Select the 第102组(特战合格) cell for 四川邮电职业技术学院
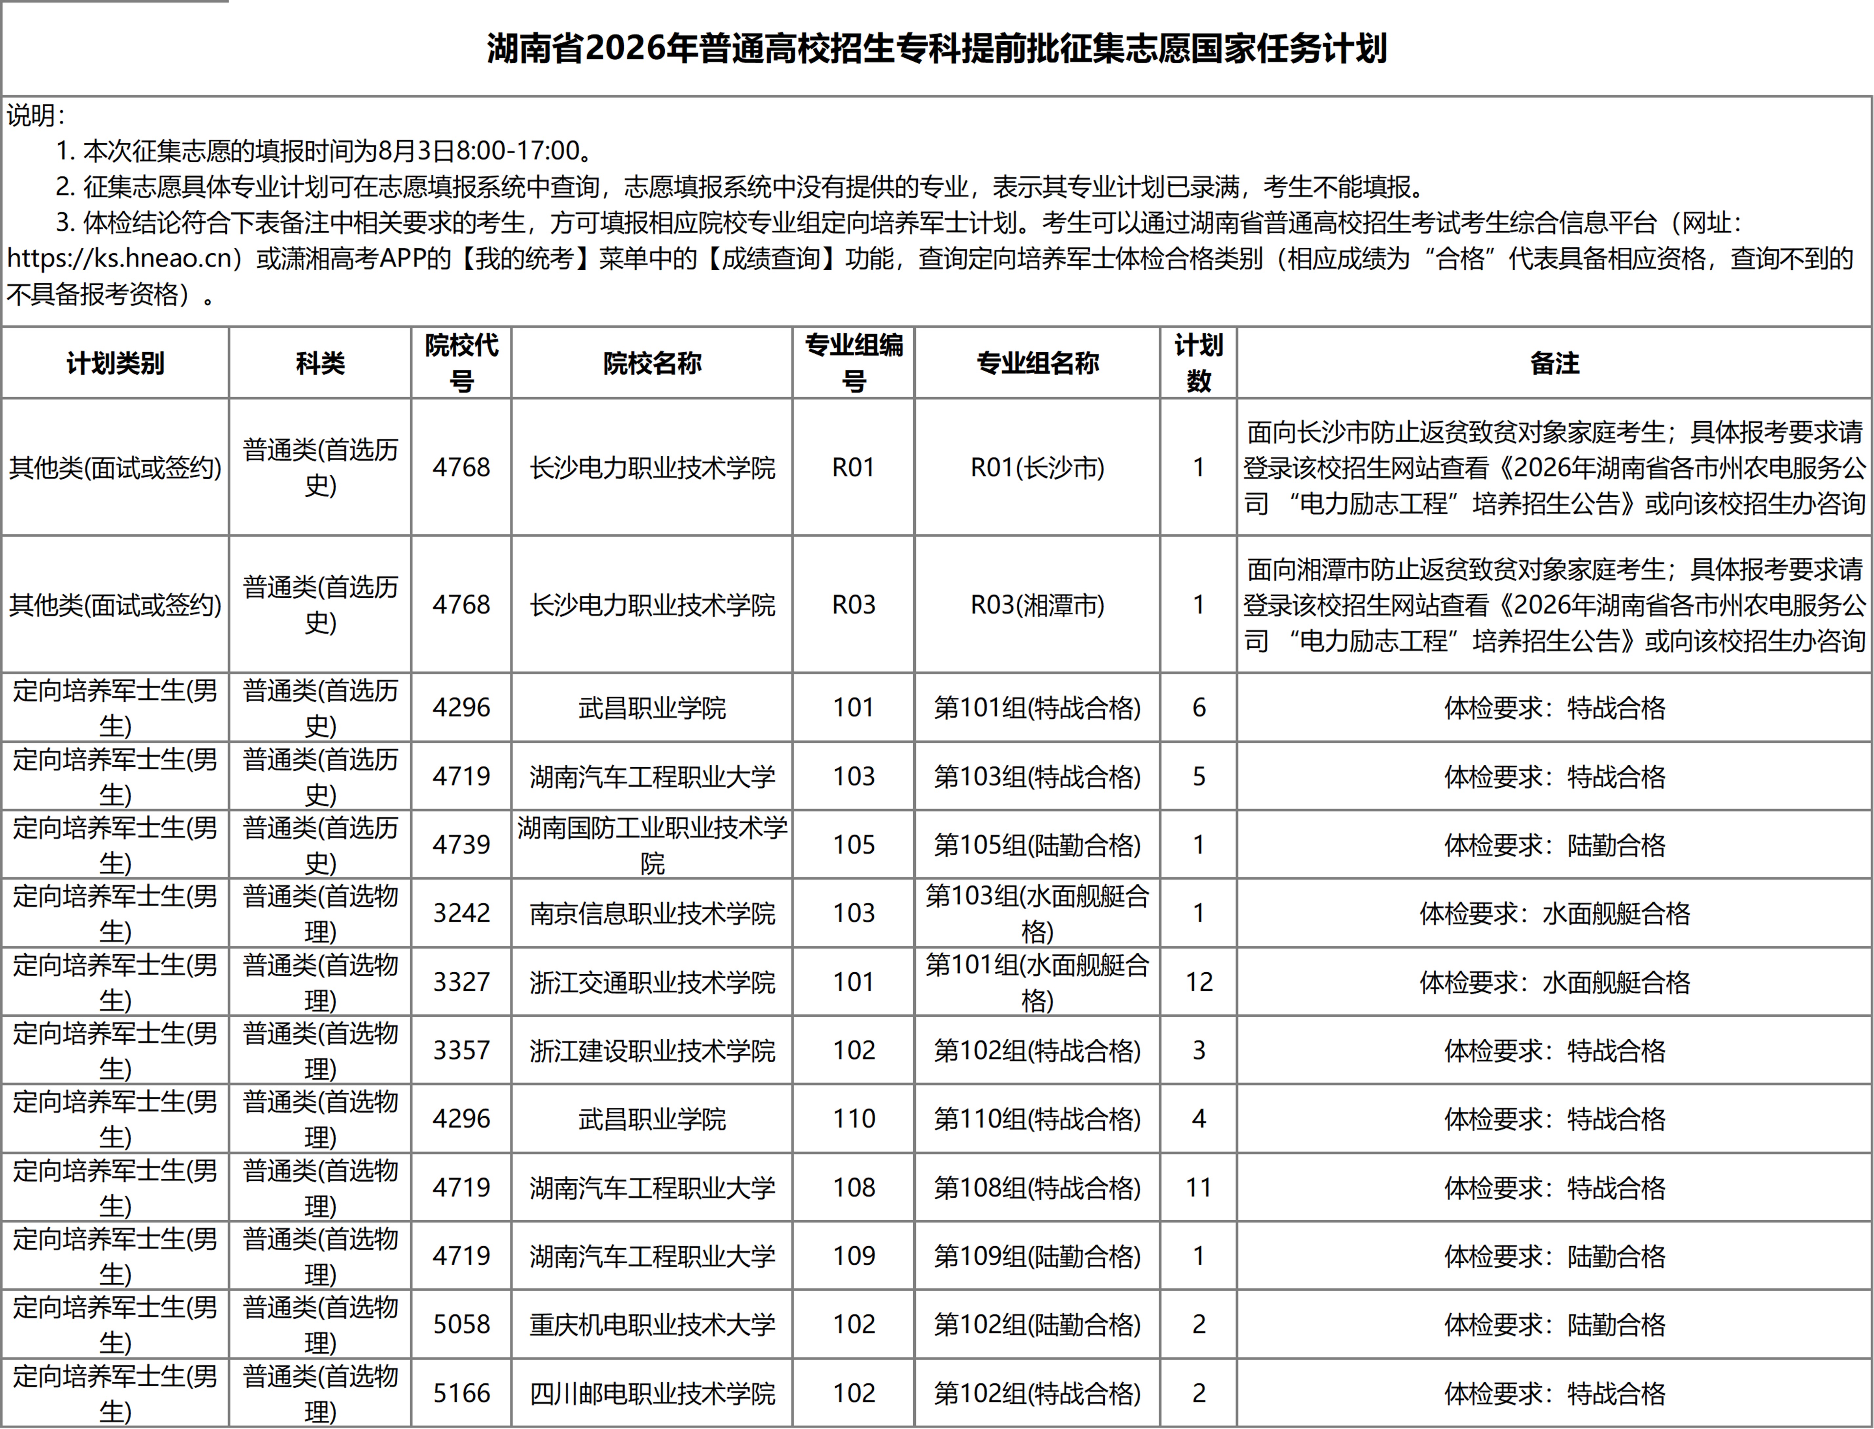The image size is (1874, 1429). 1037,1393
